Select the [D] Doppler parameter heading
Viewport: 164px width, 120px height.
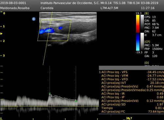pos(147,63)
